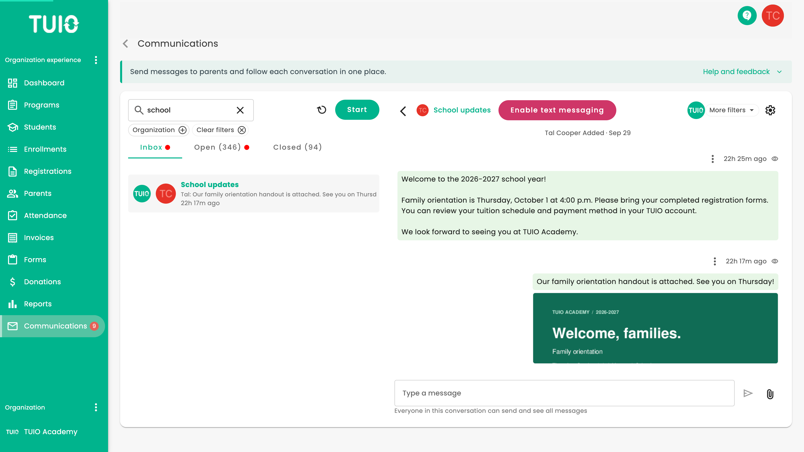Click the Type a message field
The width and height of the screenshot is (804, 452).
click(564, 393)
